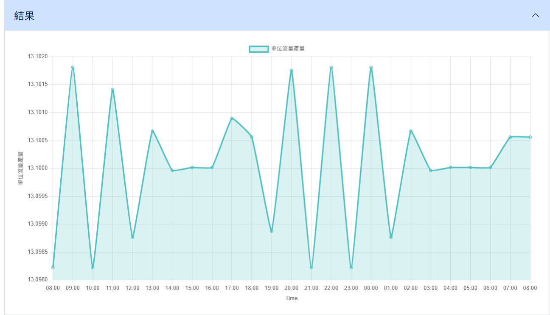The image size is (550, 315).
Task: Select the data point at 09:00
Action: point(73,67)
